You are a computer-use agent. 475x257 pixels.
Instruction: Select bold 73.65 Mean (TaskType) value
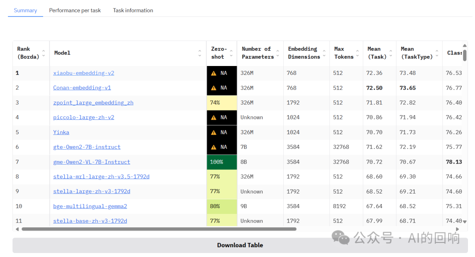[x=408, y=88]
